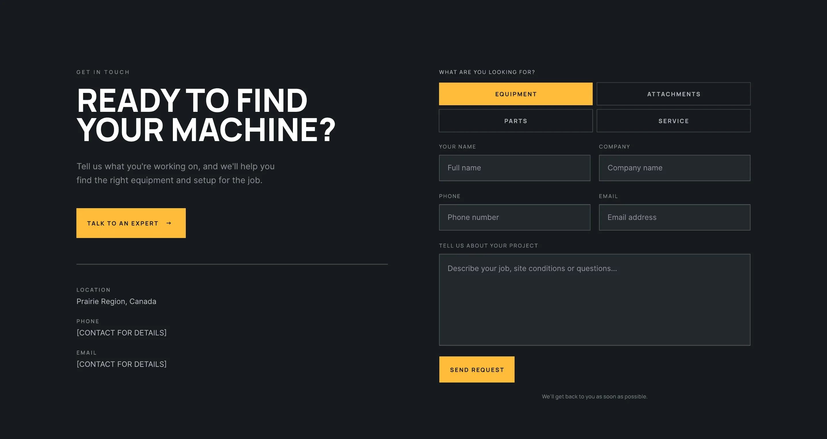Click into the Email address field

click(675, 217)
